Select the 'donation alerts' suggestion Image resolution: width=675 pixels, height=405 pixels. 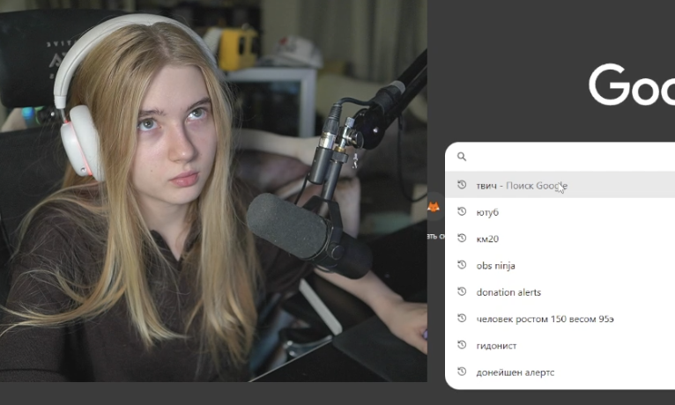560,292
